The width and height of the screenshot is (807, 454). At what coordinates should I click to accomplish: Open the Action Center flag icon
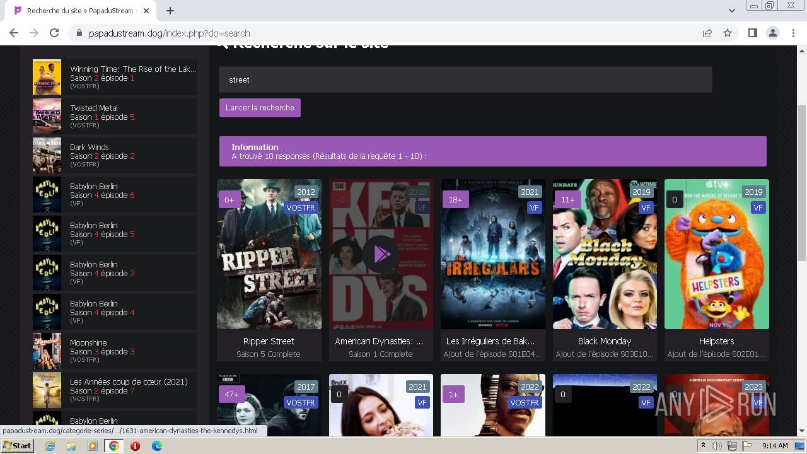[x=747, y=446]
